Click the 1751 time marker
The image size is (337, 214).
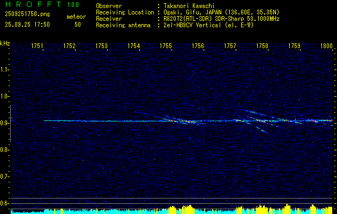tap(37, 45)
